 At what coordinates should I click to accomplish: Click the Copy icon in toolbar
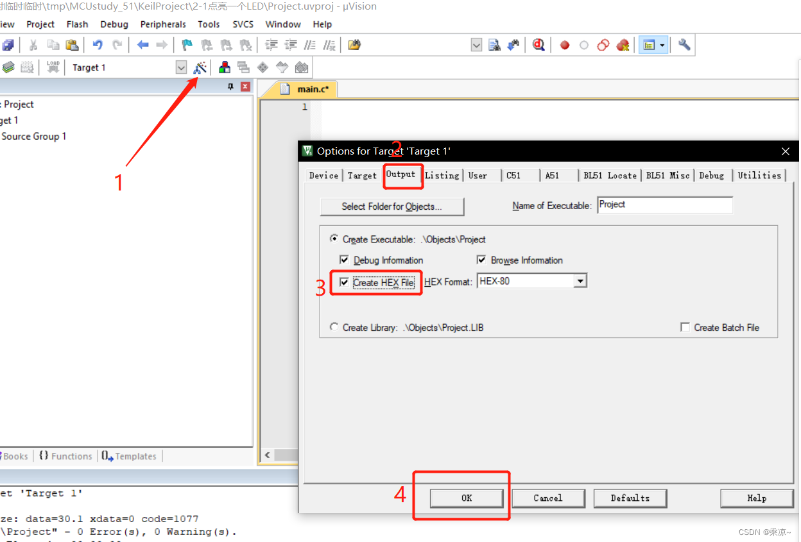pyautogui.click(x=53, y=45)
